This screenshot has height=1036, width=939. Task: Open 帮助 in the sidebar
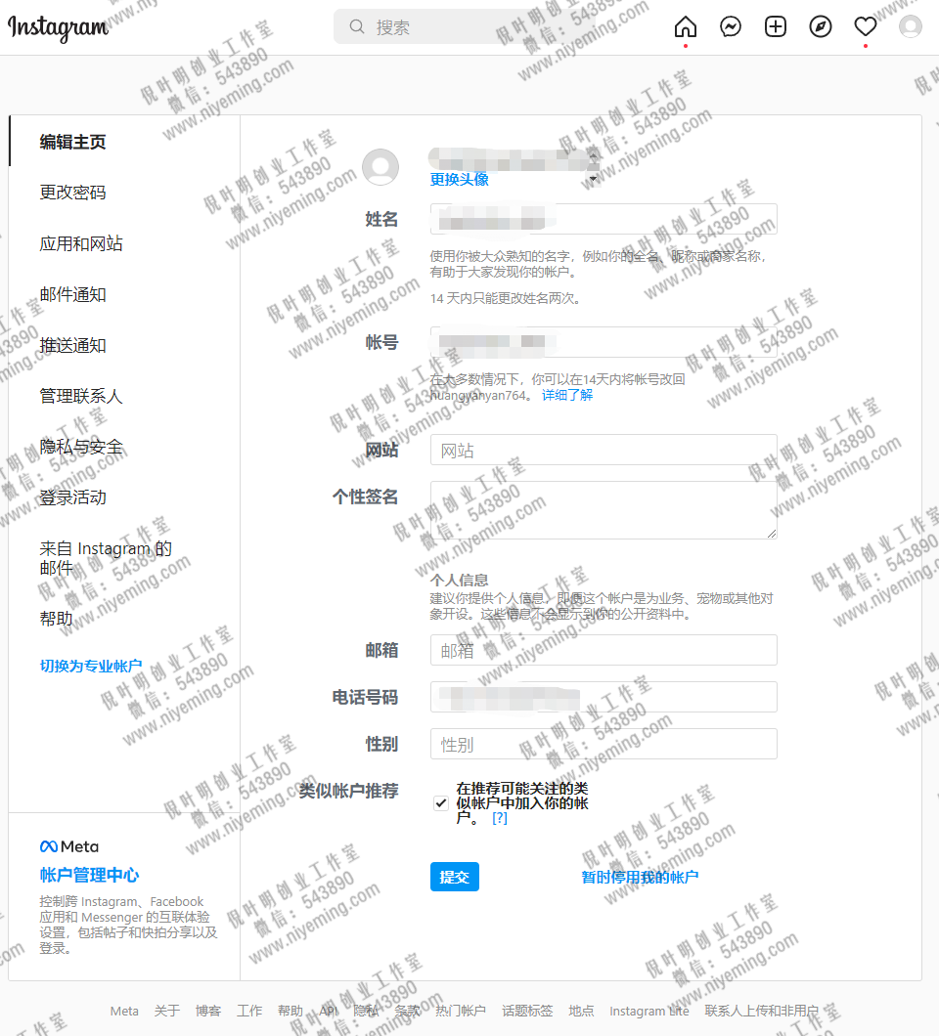tap(56, 619)
